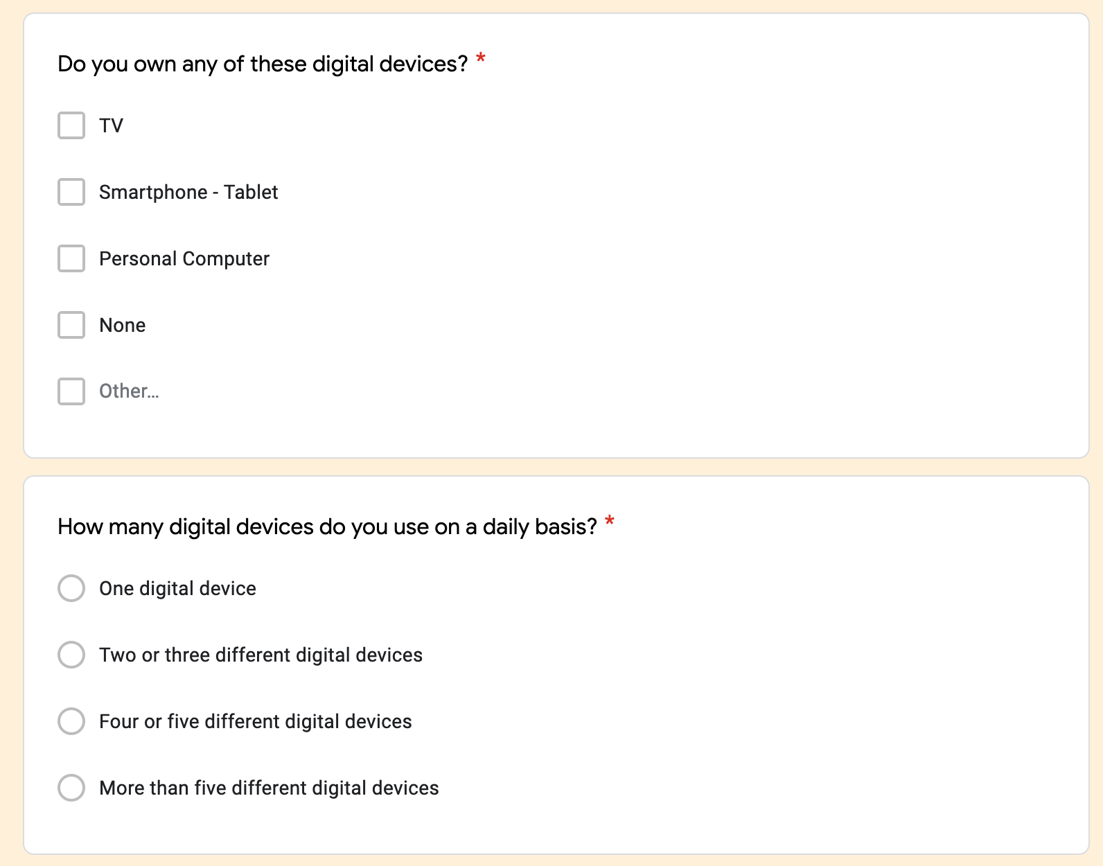Choose the Two or three devices radio button

click(x=71, y=655)
